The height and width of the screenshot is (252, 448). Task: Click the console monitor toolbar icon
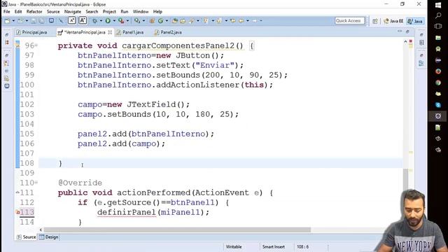click(51, 20)
